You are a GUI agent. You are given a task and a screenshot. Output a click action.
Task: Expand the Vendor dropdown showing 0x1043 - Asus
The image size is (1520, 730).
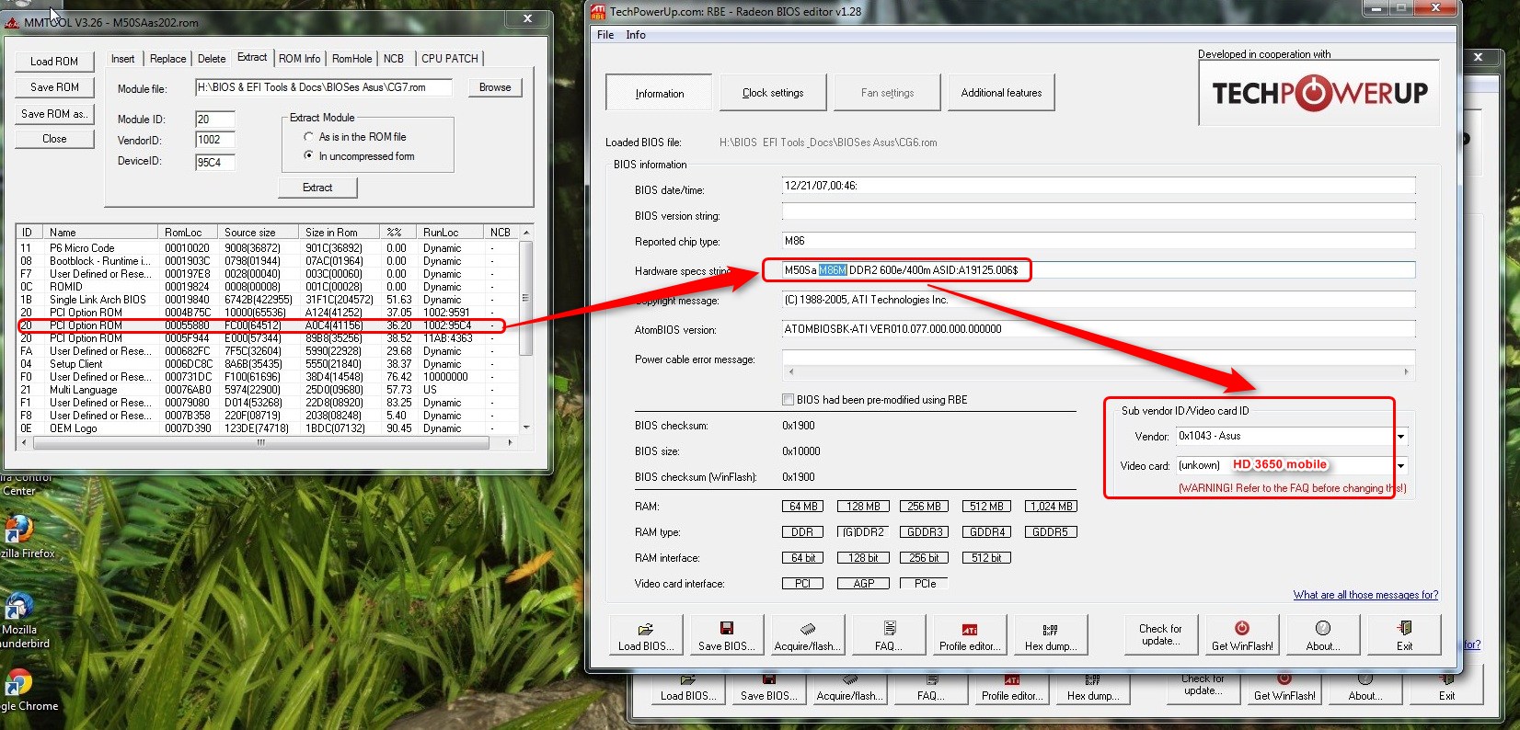[1400, 437]
